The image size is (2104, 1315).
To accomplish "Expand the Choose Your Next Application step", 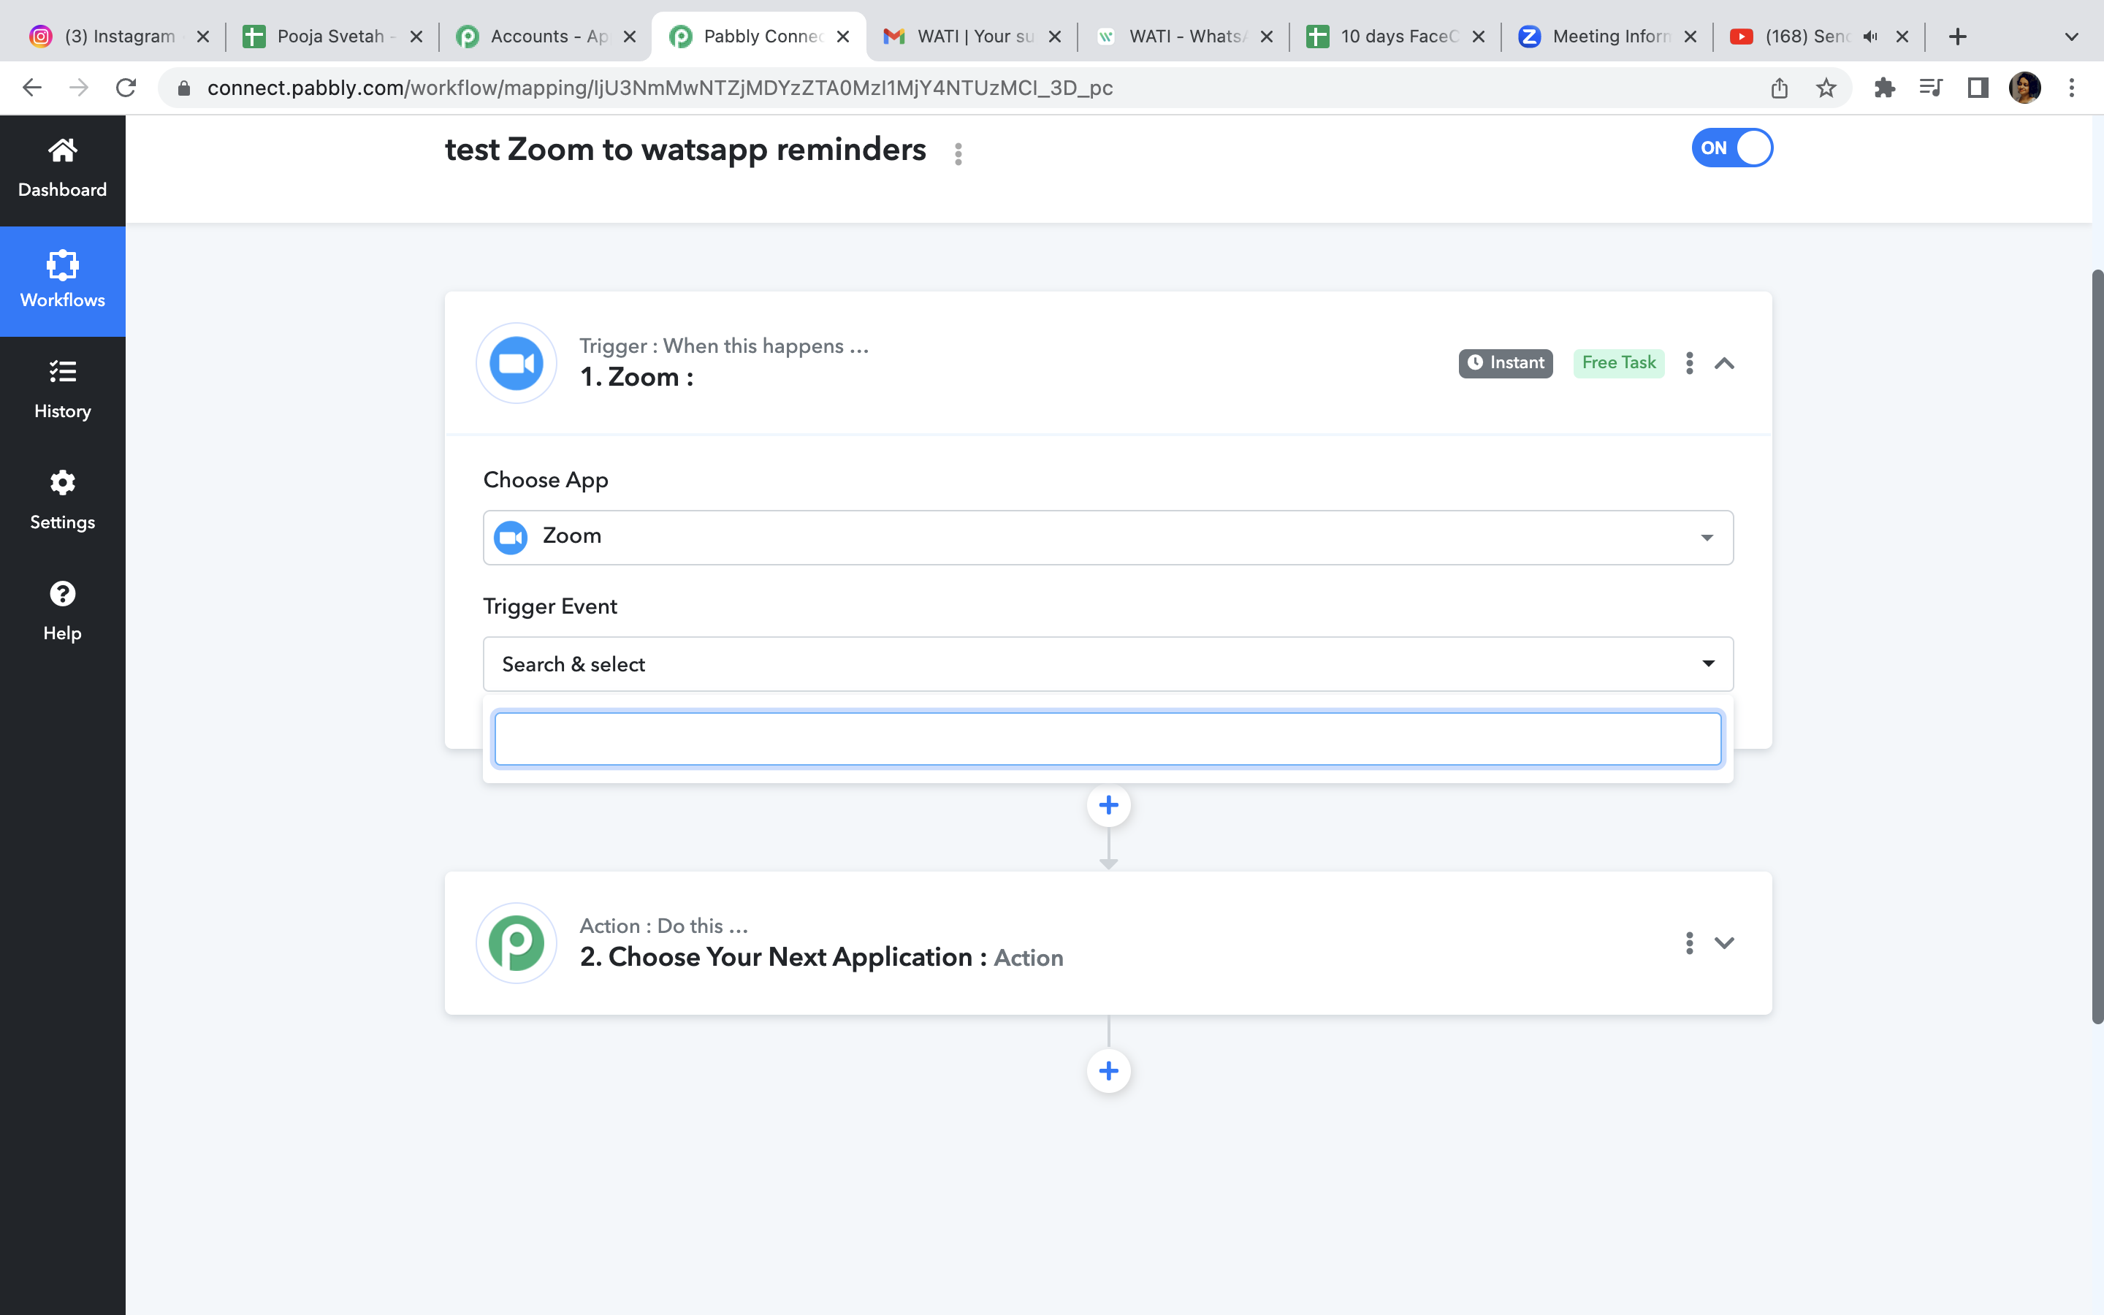I will pyautogui.click(x=1724, y=942).
